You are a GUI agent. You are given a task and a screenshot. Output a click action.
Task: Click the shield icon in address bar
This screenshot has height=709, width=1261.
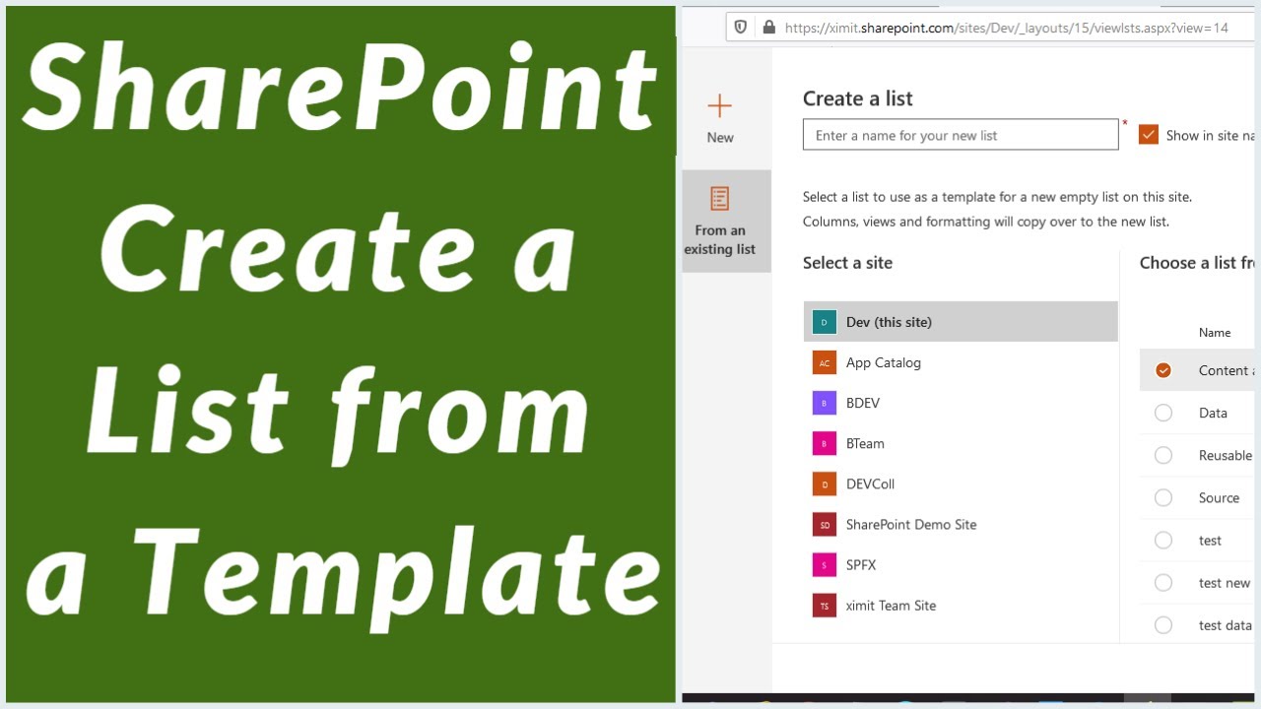click(741, 28)
